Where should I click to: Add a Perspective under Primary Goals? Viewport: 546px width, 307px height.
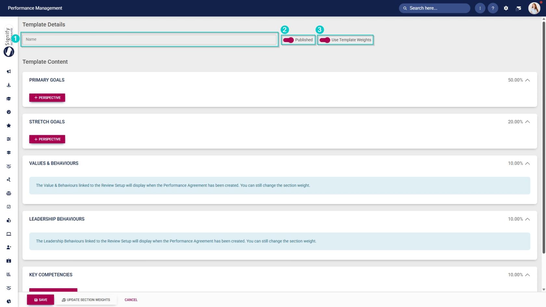point(47,98)
